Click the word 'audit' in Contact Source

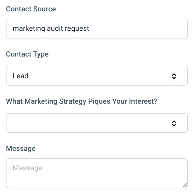click(53, 29)
